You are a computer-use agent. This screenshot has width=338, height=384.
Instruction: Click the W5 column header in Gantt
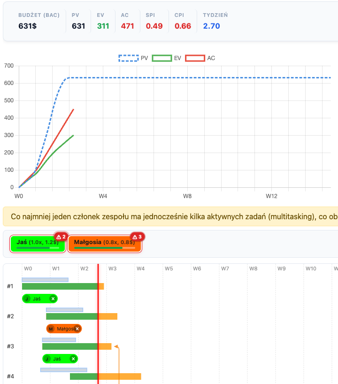pos(169,269)
